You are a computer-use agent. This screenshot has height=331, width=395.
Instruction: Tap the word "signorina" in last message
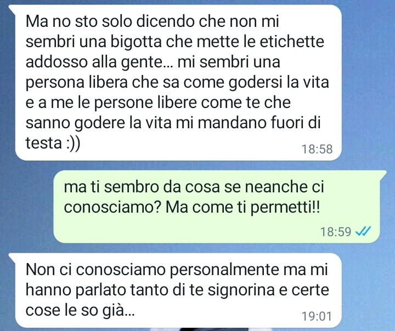pyautogui.click(x=241, y=290)
